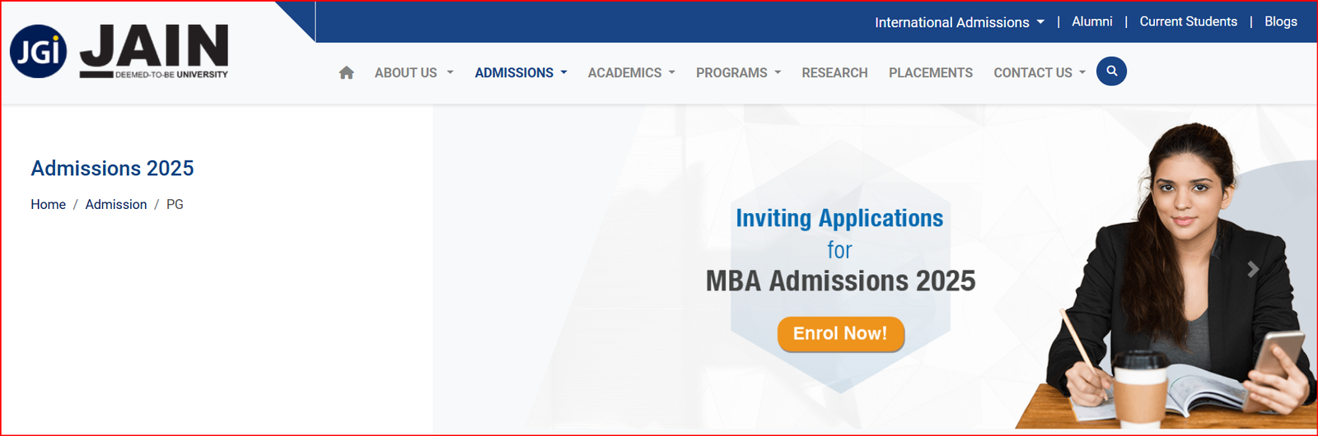Image resolution: width=1318 pixels, height=436 pixels.
Task: Open the Placements menu item
Action: pos(930,72)
